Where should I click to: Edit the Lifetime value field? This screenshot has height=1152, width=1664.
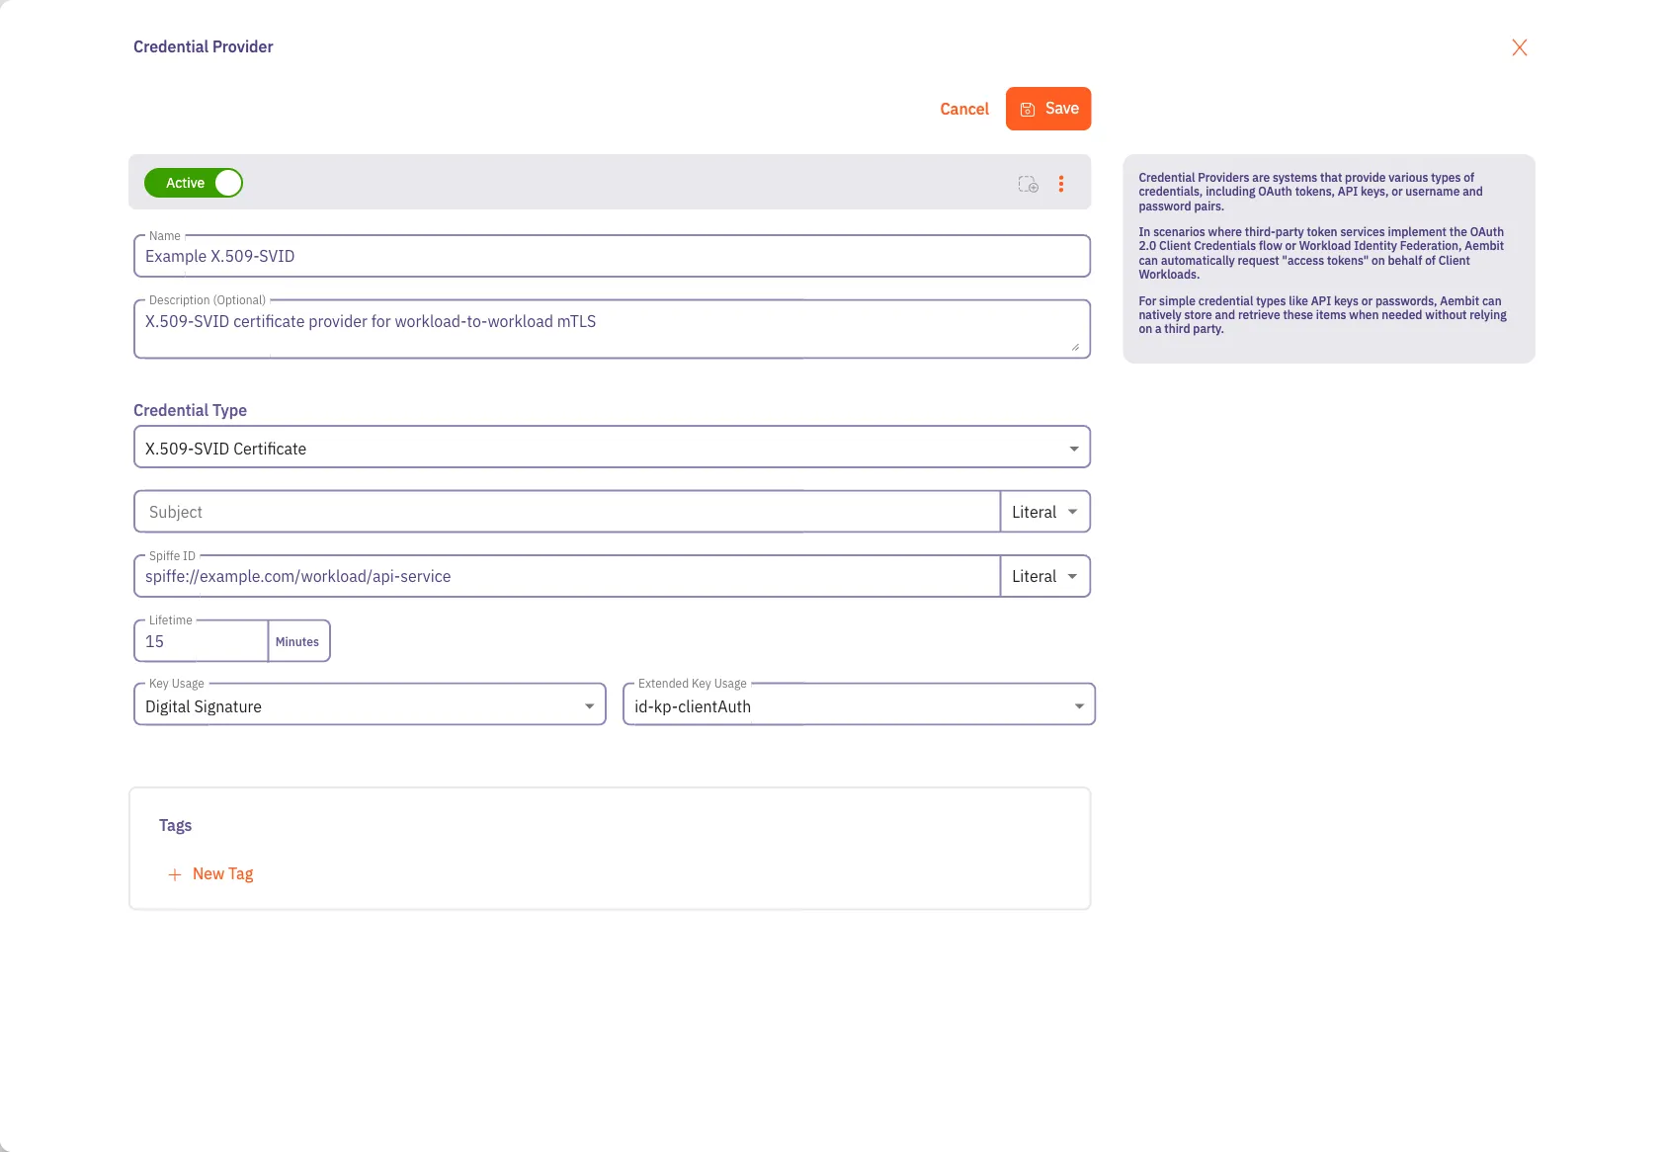click(201, 641)
